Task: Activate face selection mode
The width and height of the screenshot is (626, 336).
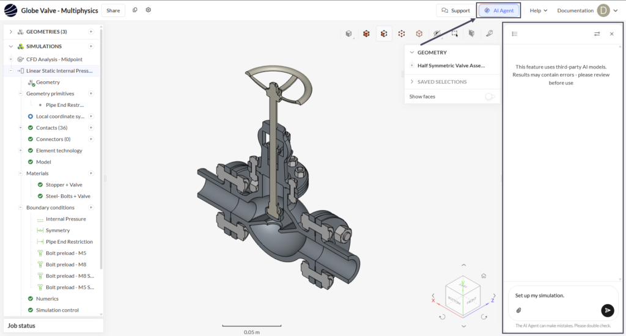Action: pyautogui.click(x=384, y=34)
